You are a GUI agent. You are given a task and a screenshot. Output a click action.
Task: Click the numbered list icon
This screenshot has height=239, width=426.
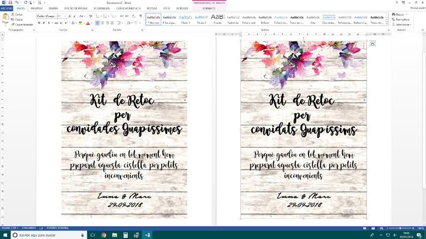[x=106, y=16]
